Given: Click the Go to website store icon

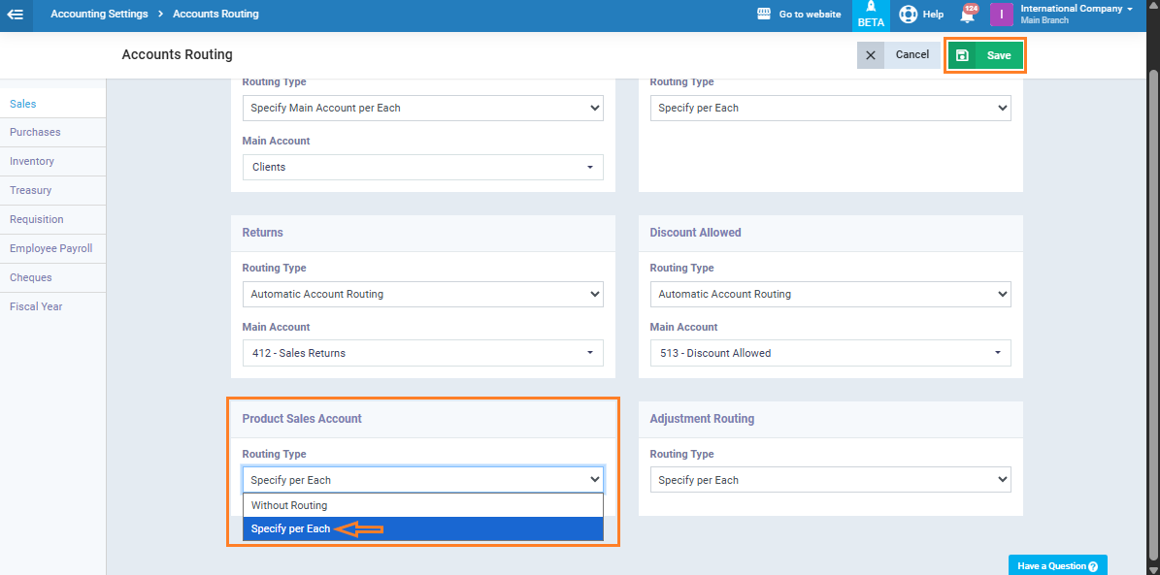Looking at the screenshot, I should (764, 15).
